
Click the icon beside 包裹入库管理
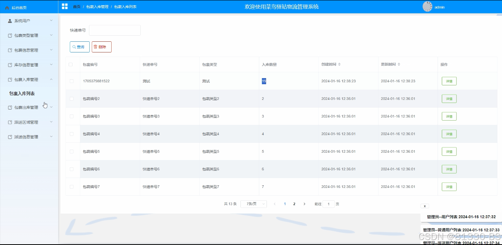click(x=10, y=80)
